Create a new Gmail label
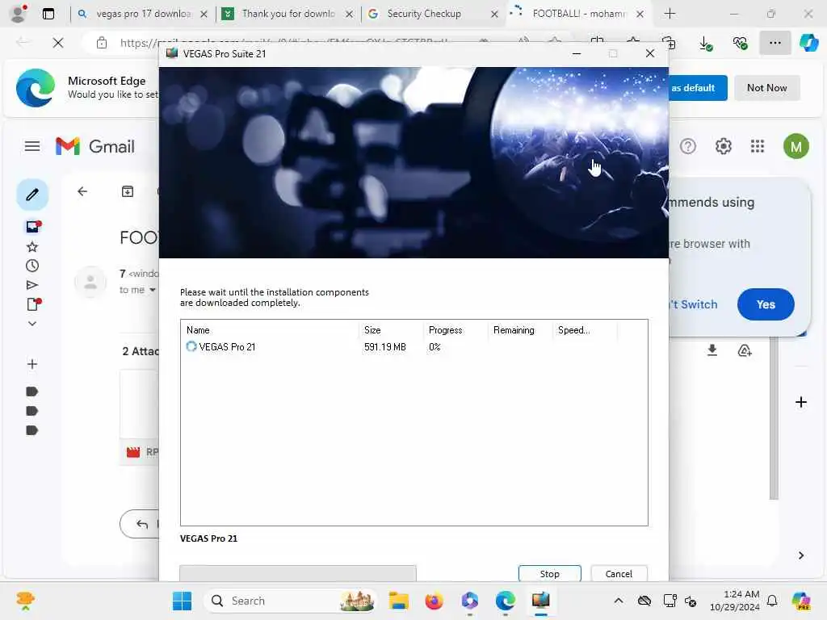Viewport: 827px width, 620px height. tap(32, 364)
